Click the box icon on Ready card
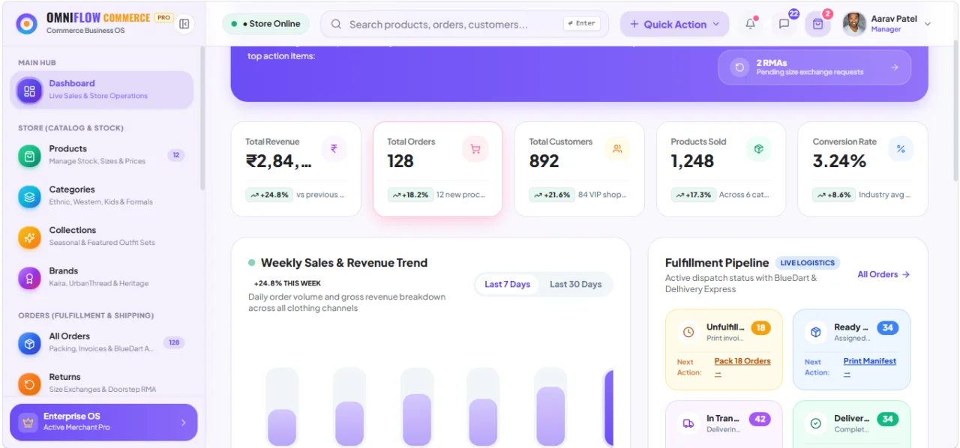 (x=815, y=332)
